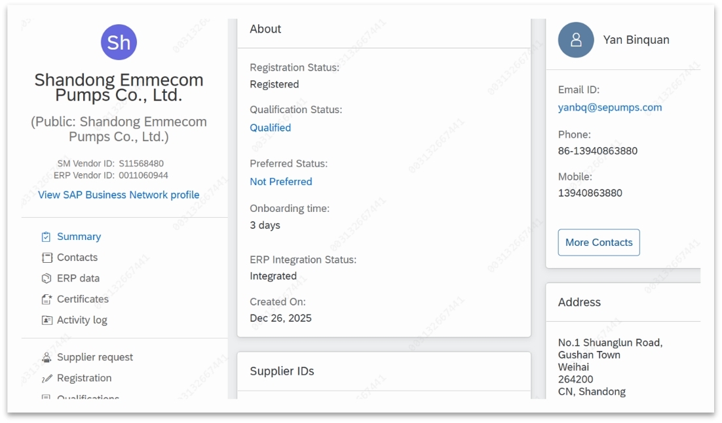
Task: Click View SAP Business Network profile link
Action: [119, 195]
